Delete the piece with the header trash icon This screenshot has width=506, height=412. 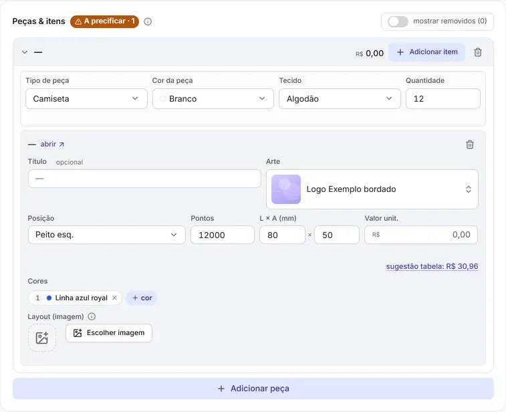[478, 52]
